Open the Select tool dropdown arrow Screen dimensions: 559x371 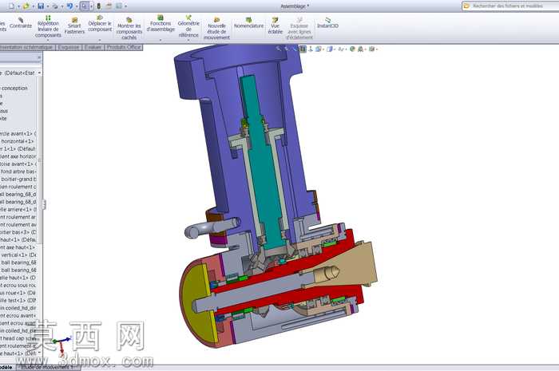[91, 6]
